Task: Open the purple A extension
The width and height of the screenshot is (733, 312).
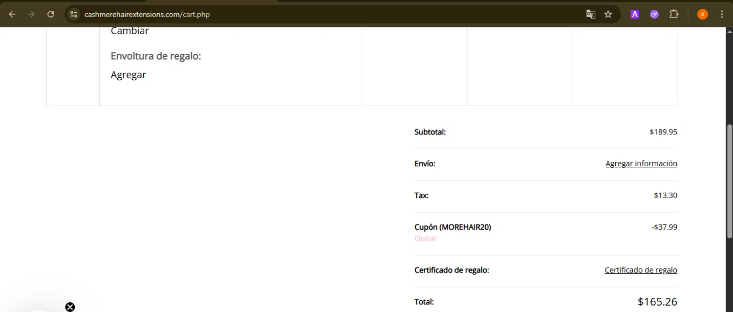Action: coord(635,14)
